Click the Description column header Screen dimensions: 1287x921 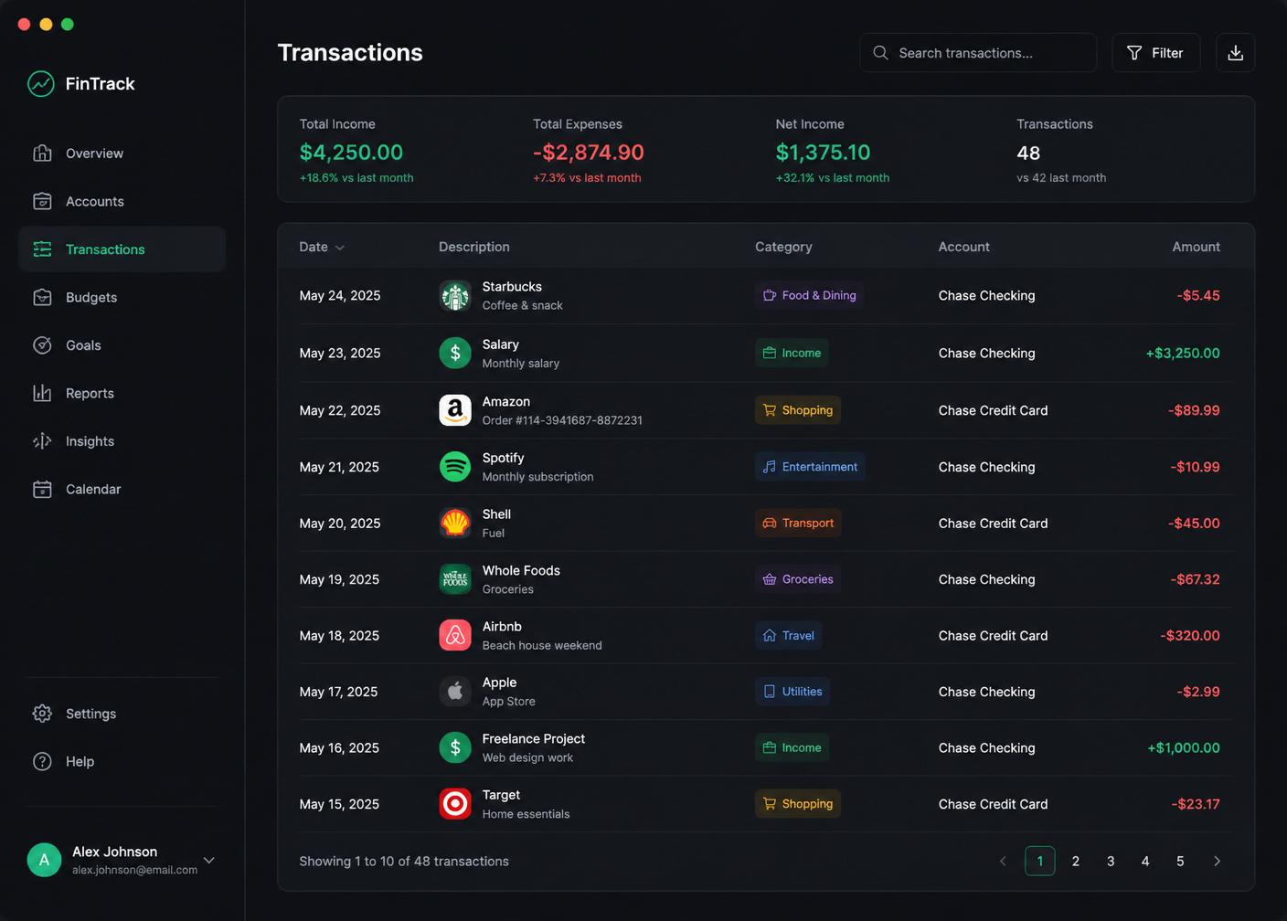474,247
